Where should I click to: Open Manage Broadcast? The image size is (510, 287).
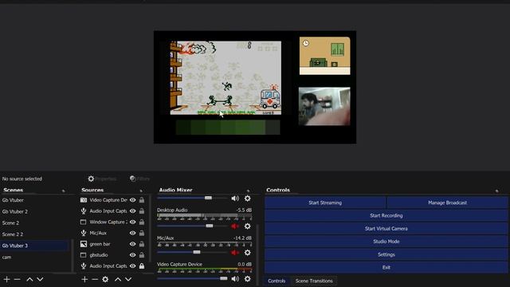(447, 202)
